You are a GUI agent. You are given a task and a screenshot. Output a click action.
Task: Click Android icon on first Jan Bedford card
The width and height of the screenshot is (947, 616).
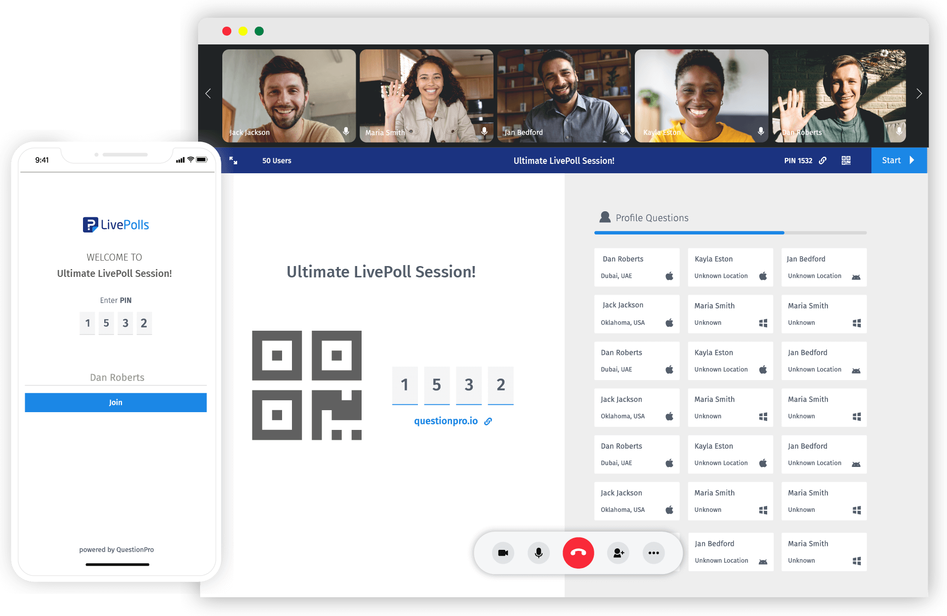click(856, 277)
